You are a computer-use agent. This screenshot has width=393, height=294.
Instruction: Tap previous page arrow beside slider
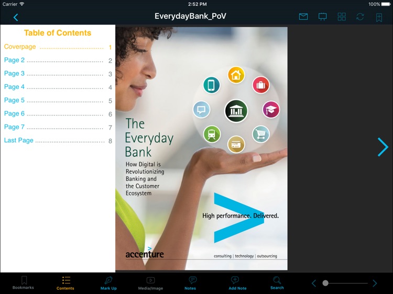tap(314, 283)
